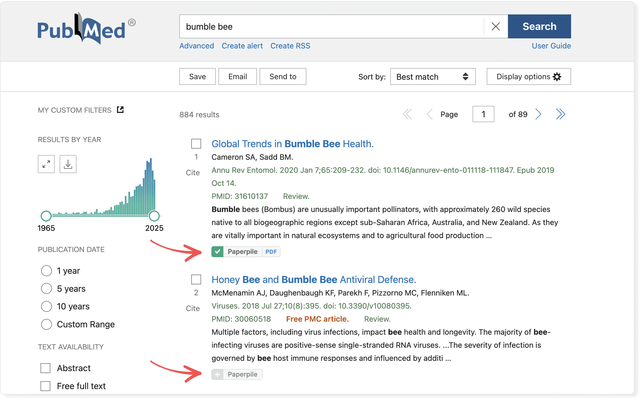Open the Send to menu
641x400 pixels.
[x=283, y=77]
